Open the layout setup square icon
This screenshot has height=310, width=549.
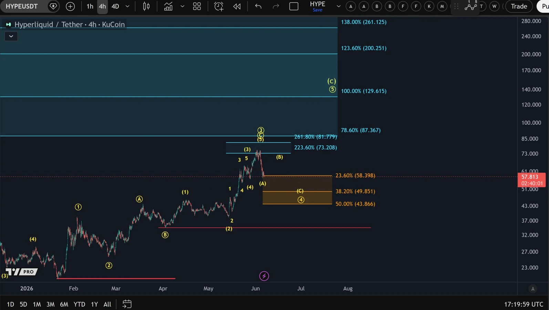click(294, 6)
